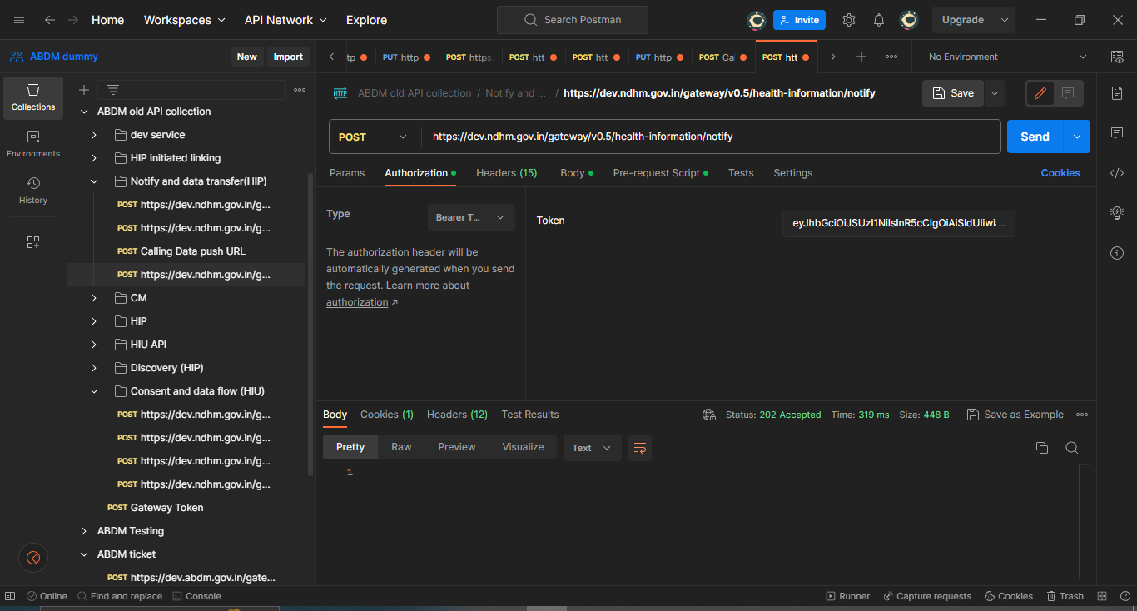The image size is (1137, 611).
Task: Click the collection filter icon
Action: [113, 90]
